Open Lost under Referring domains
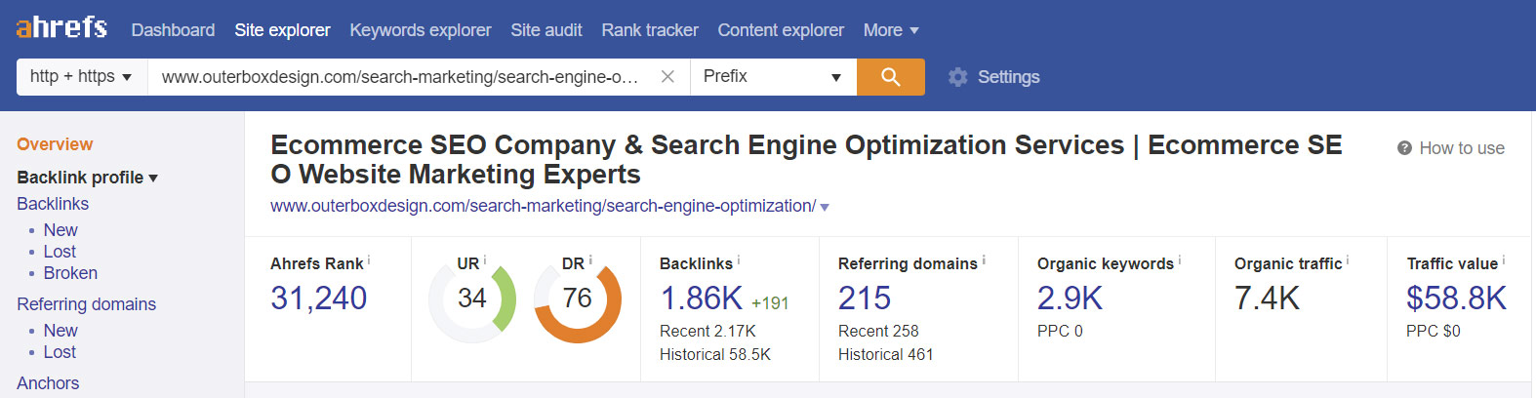This screenshot has width=1536, height=398. point(60,352)
